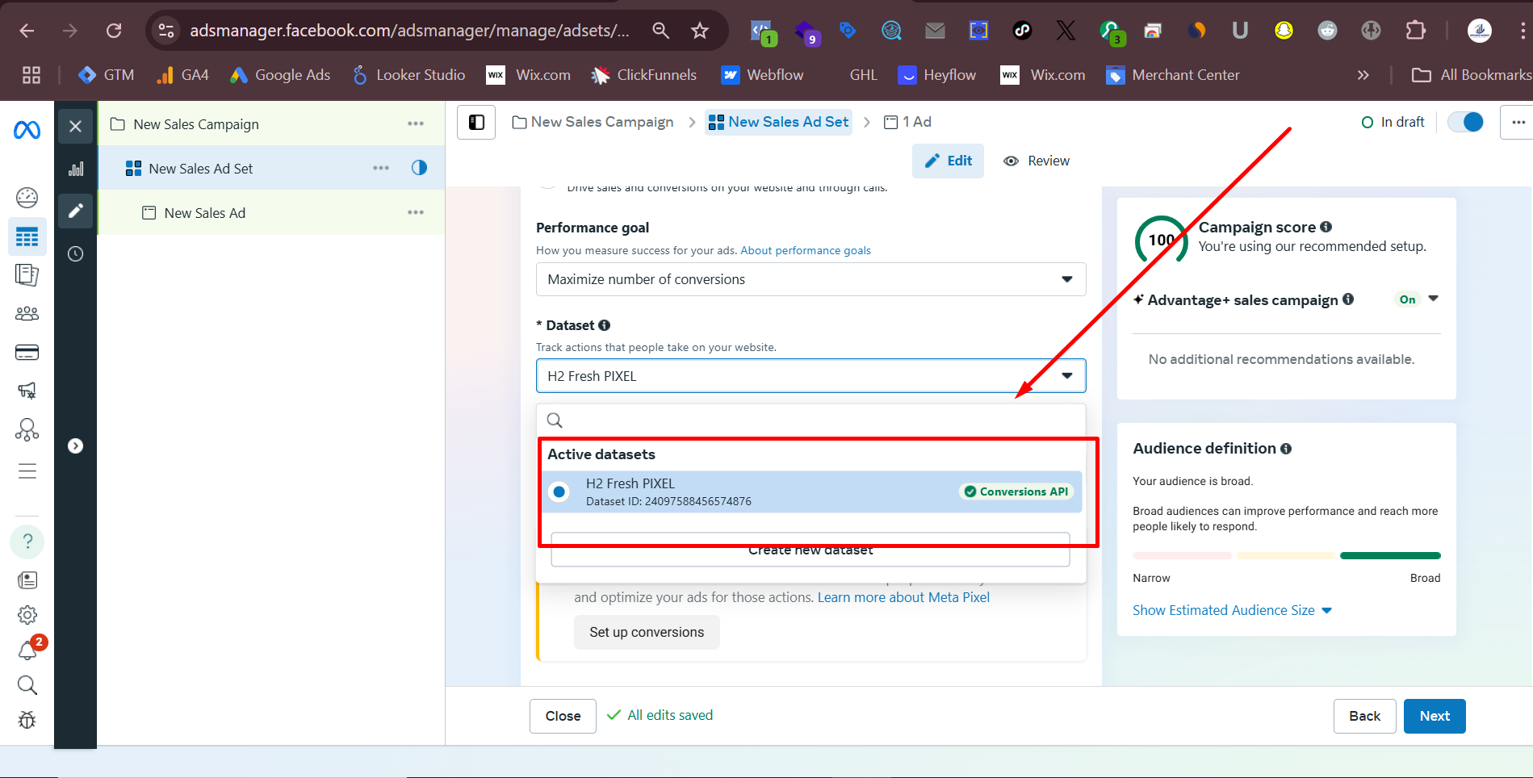
Task: Open the Campaigns table icon in sidebar
Action: point(27,237)
